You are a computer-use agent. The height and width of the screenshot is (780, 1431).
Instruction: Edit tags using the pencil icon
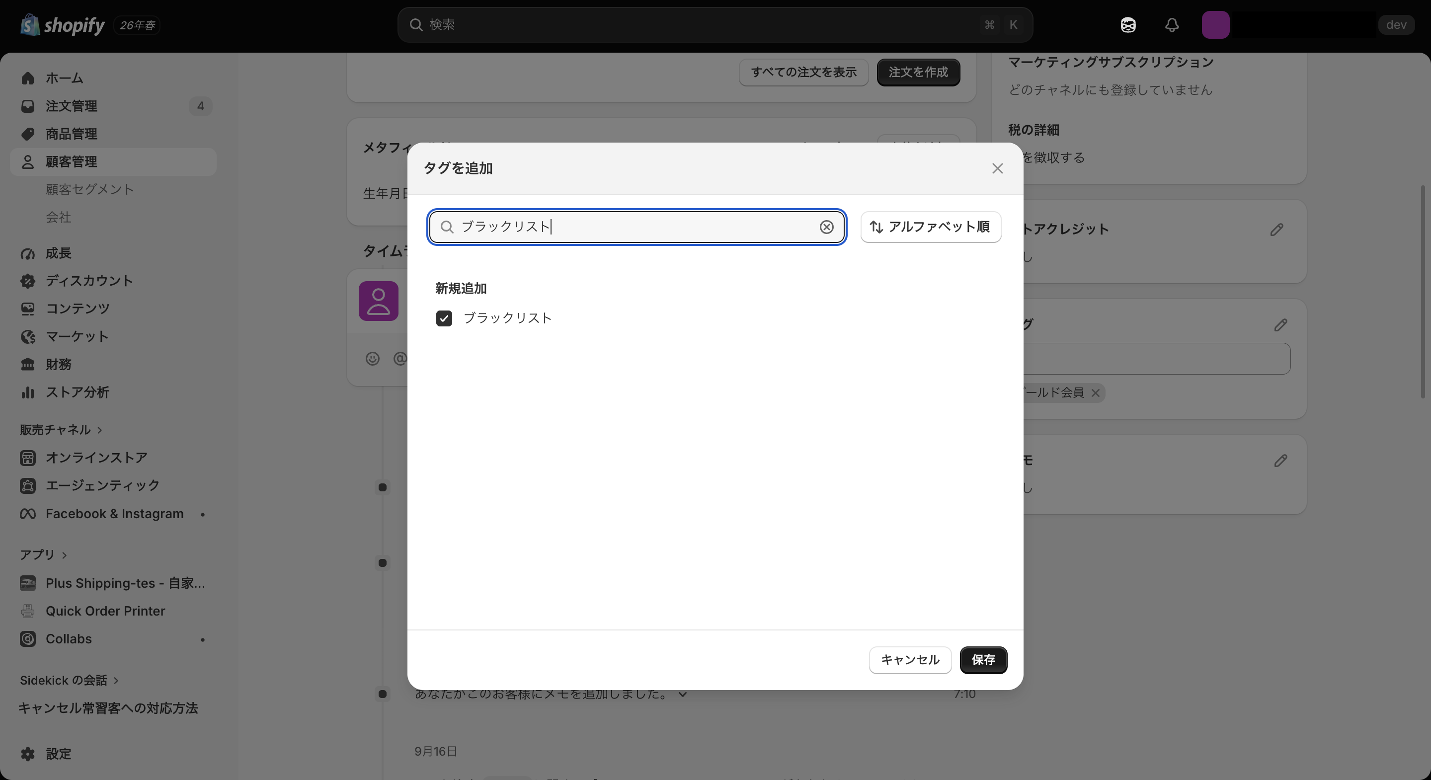pos(1280,325)
